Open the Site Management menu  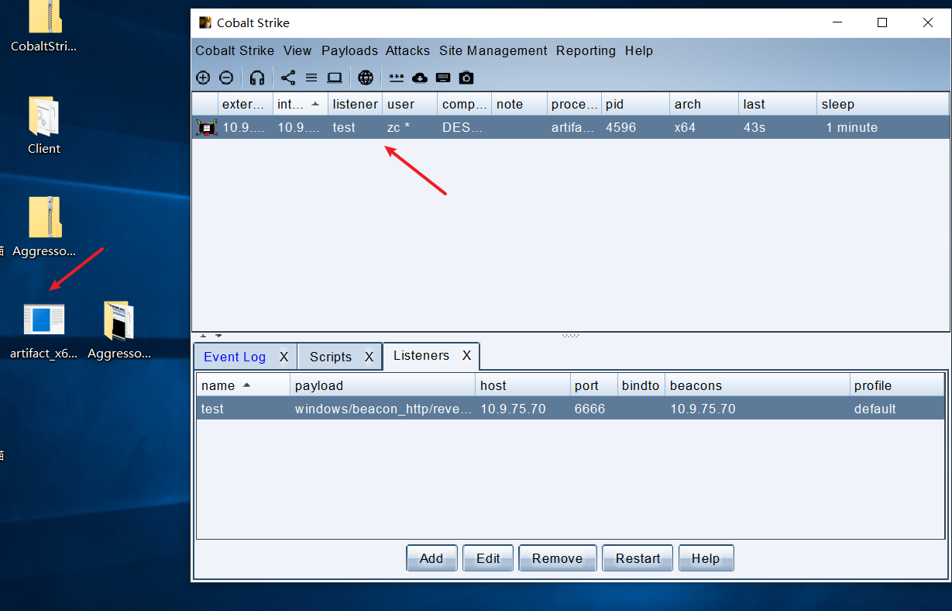[x=493, y=50]
